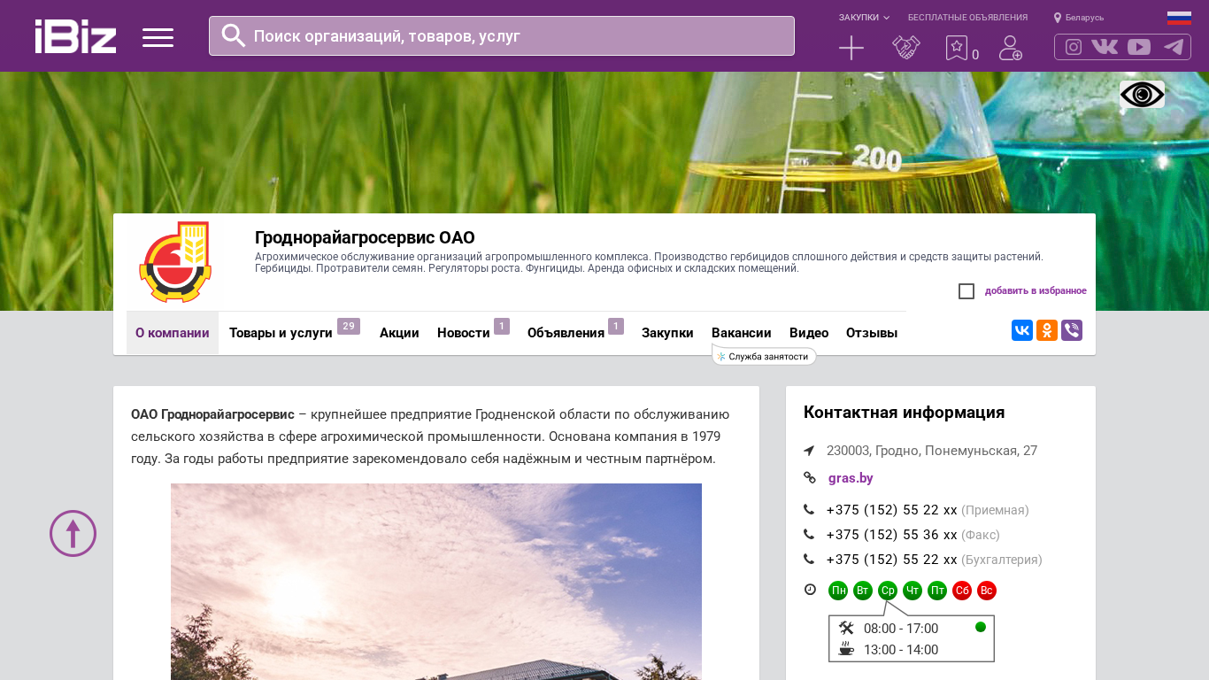Viewport: 1209px width, 680px height.
Task: Open the YouTube channel icon
Action: point(1139,47)
